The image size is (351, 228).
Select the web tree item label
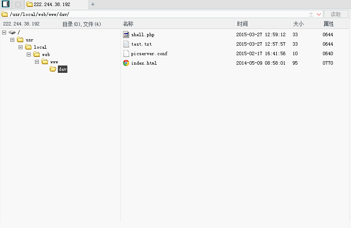pyautogui.click(x=46, y=55)
